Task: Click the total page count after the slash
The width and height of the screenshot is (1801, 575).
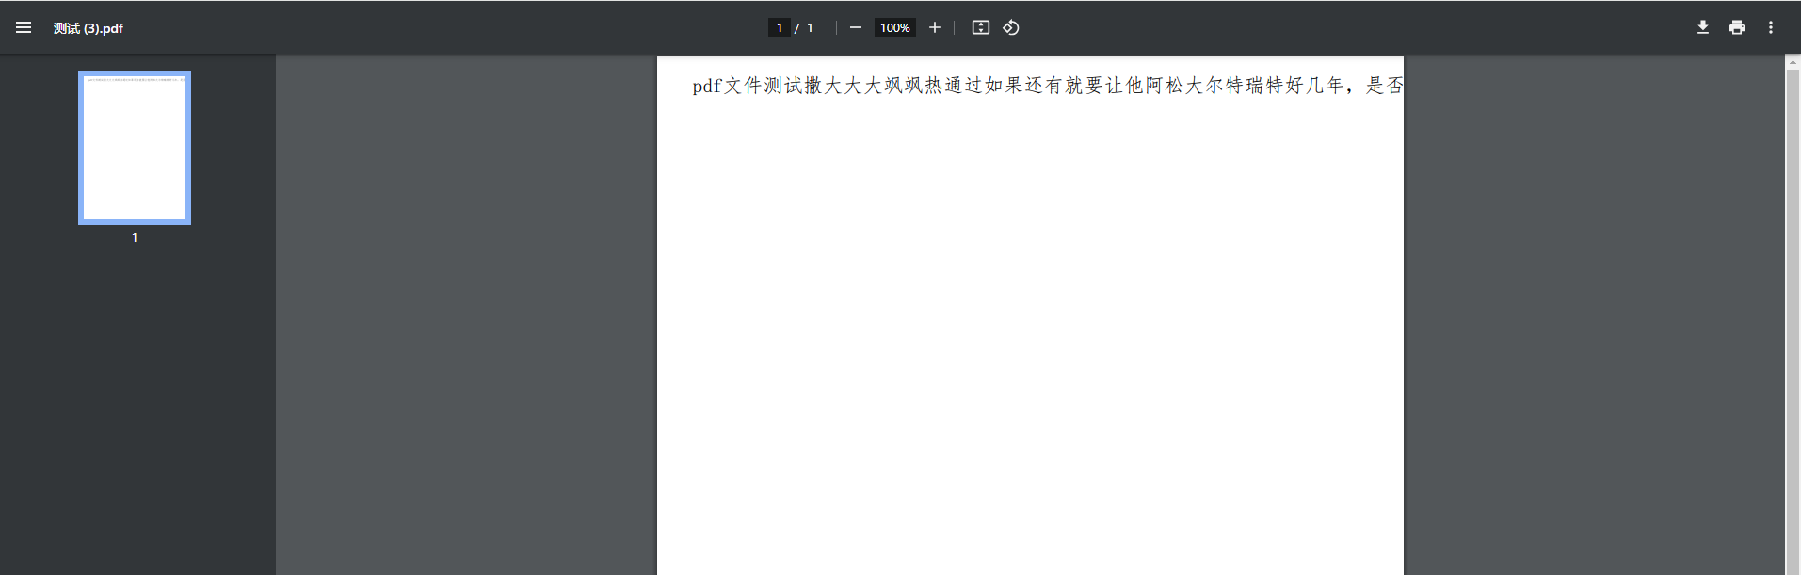Action: coord(810,28)
